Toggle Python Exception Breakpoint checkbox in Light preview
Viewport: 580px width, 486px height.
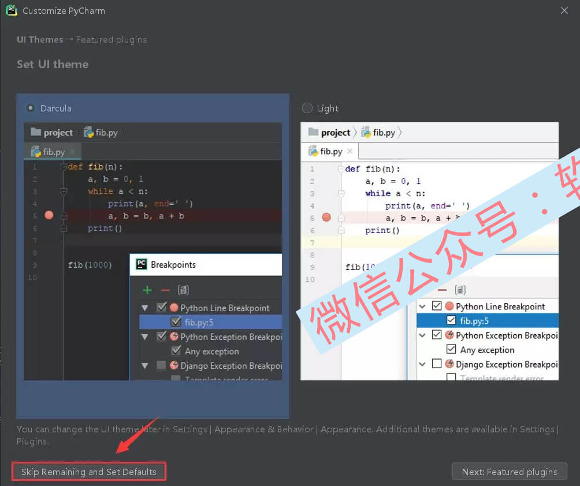tap(437, 334)
